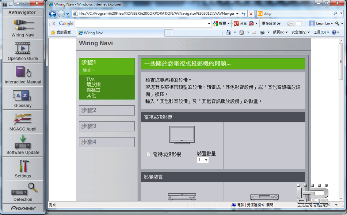347x215 pixels.
Task: Switch to the Wiring Navi browser tab
Action: [x=121, y=33]
